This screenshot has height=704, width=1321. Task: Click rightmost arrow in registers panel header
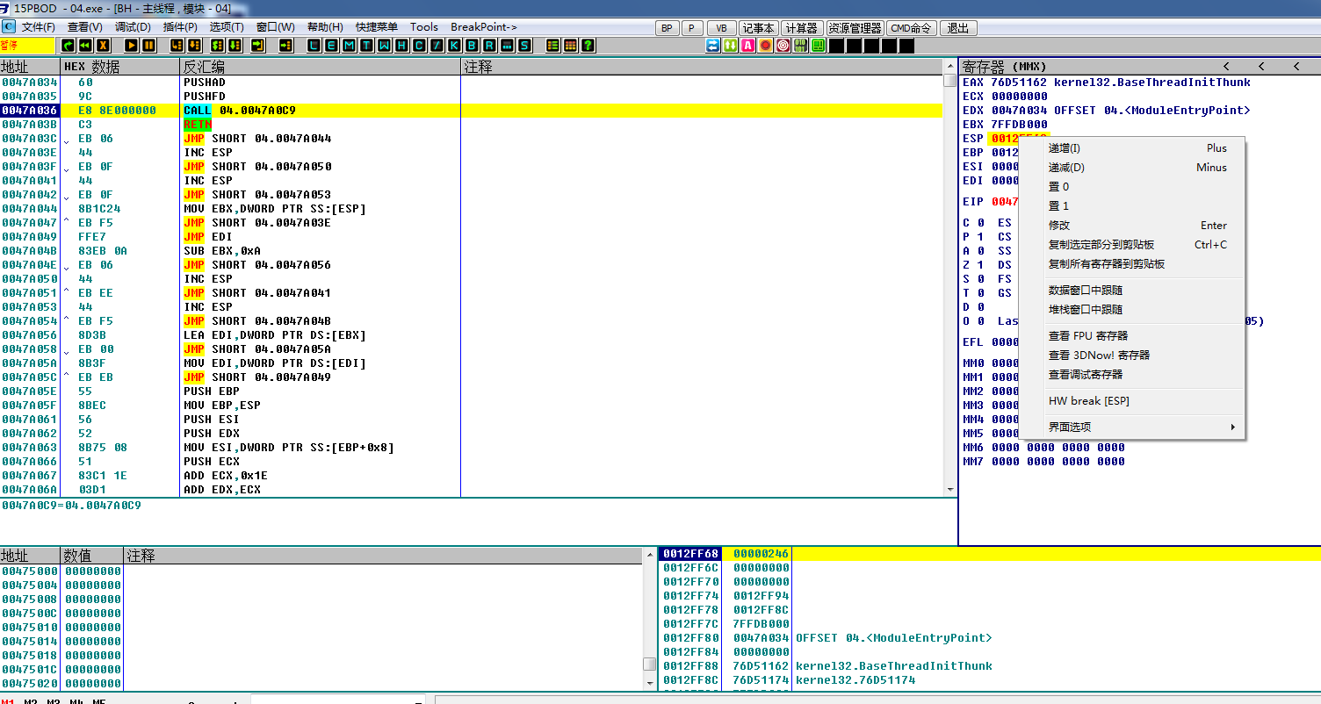(1296, 67)
